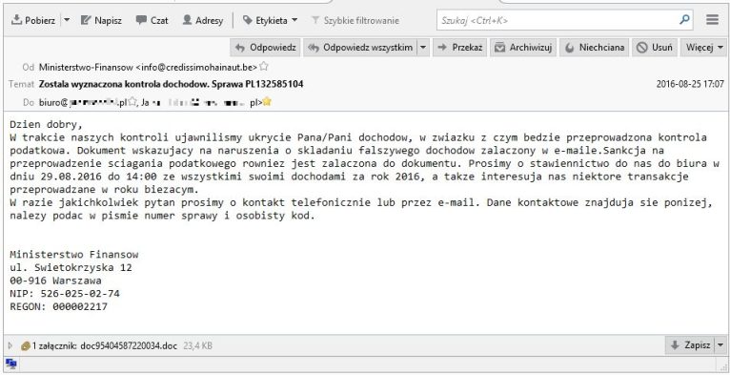730x375 pixels.
Task: Click sender Ministerstwo-Finansow address
Action: click(148, 67)
